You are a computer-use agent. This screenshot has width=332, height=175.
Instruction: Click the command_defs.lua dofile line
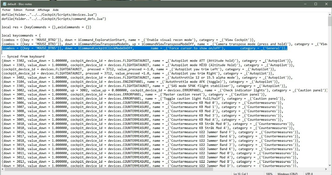(54, 19)
